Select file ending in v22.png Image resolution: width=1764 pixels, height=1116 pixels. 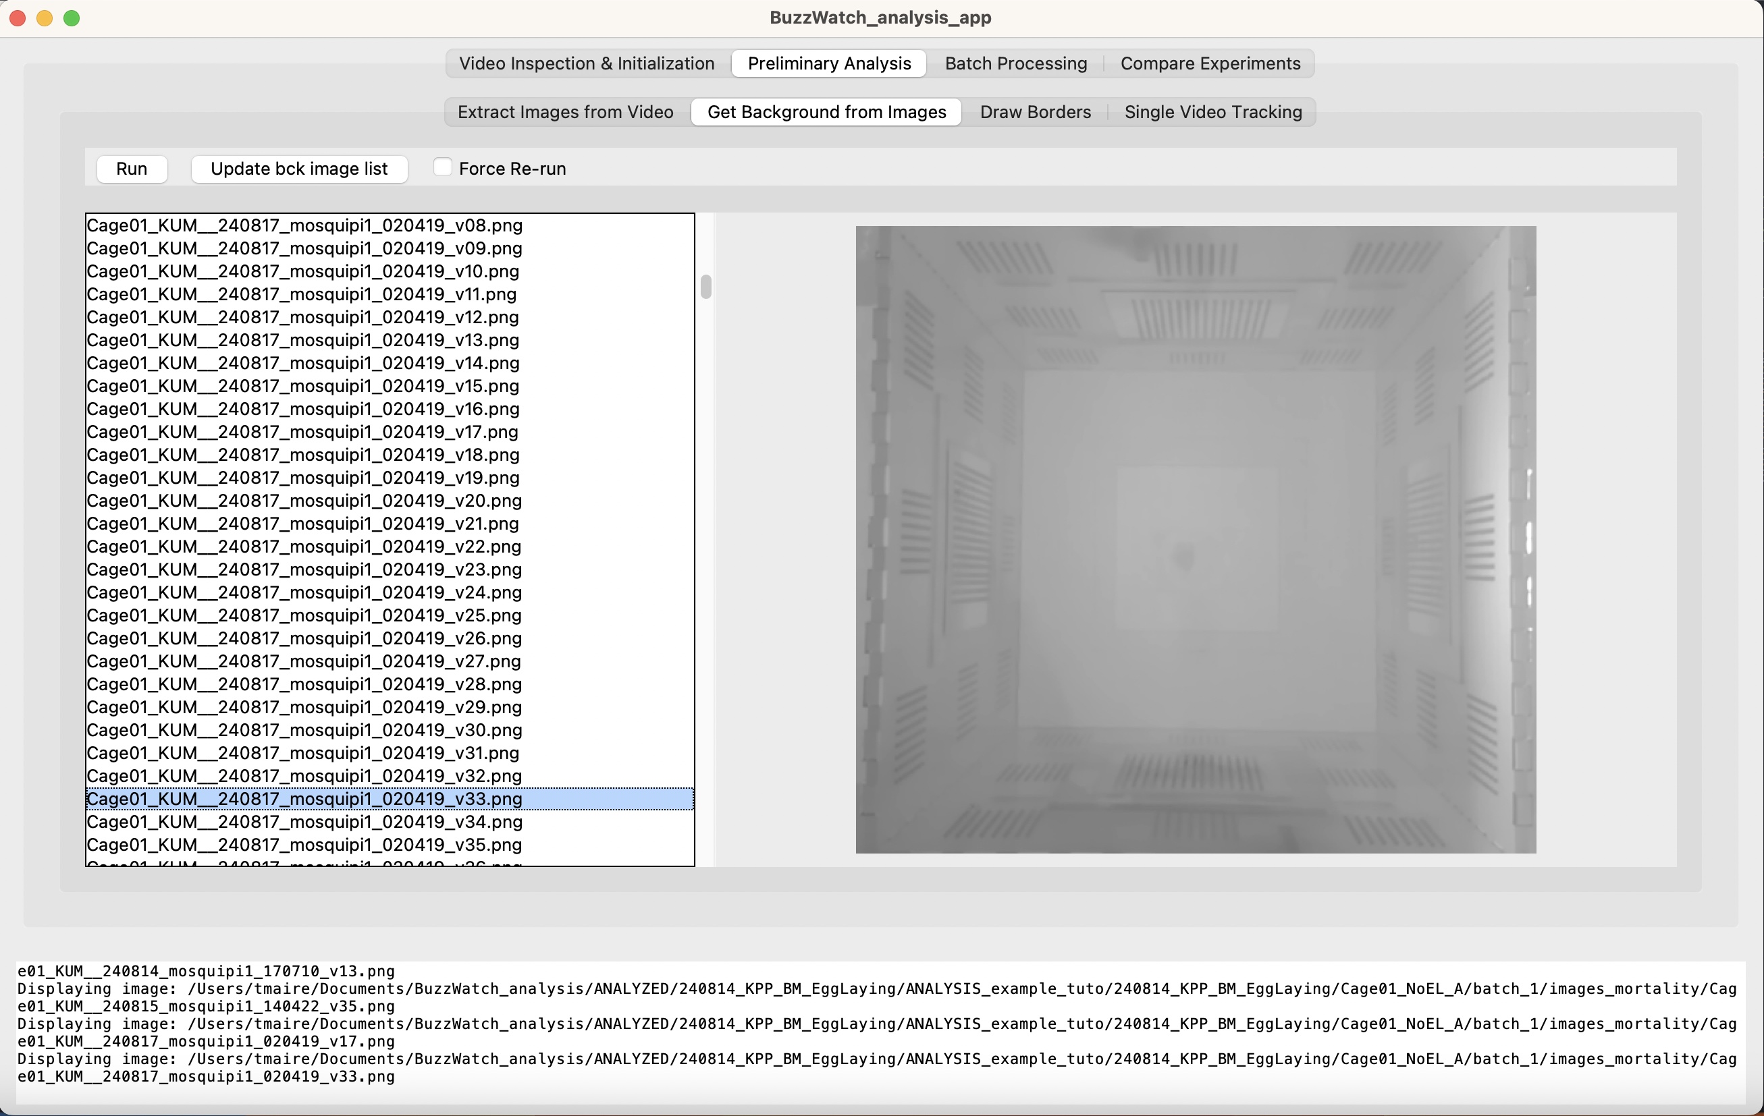click(x=390, y=547)
